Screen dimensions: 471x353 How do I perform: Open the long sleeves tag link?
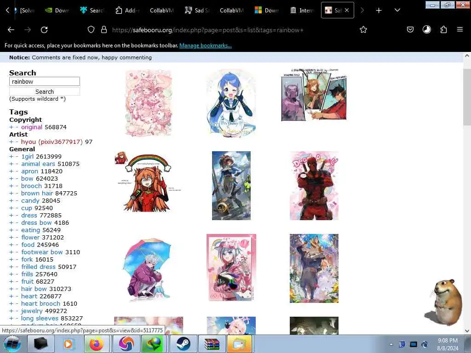(40, 318)
